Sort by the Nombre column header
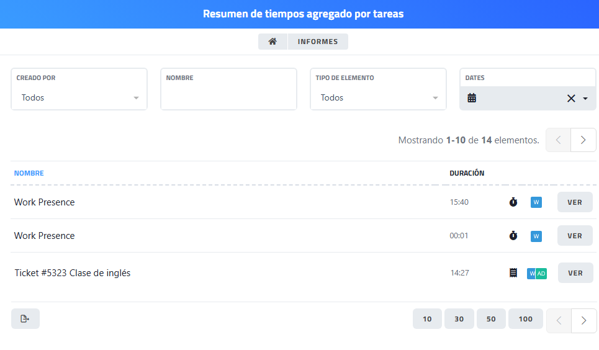This screenshot has height=350, width=599. coord(29,173)
